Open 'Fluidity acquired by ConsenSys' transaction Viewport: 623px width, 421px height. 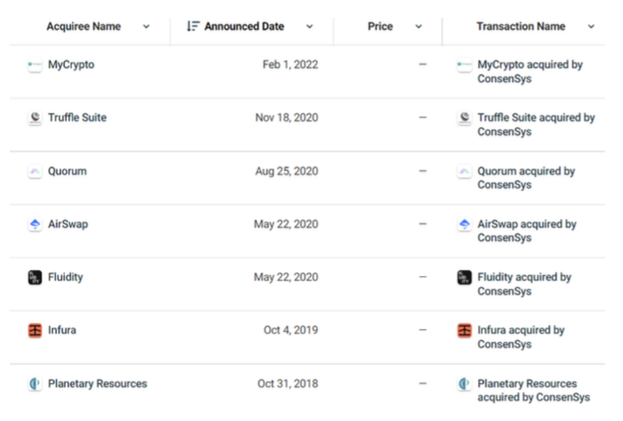524,284
